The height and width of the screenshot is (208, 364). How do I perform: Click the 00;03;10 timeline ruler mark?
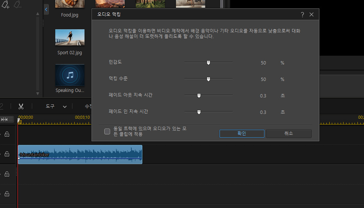pos(82,117)
